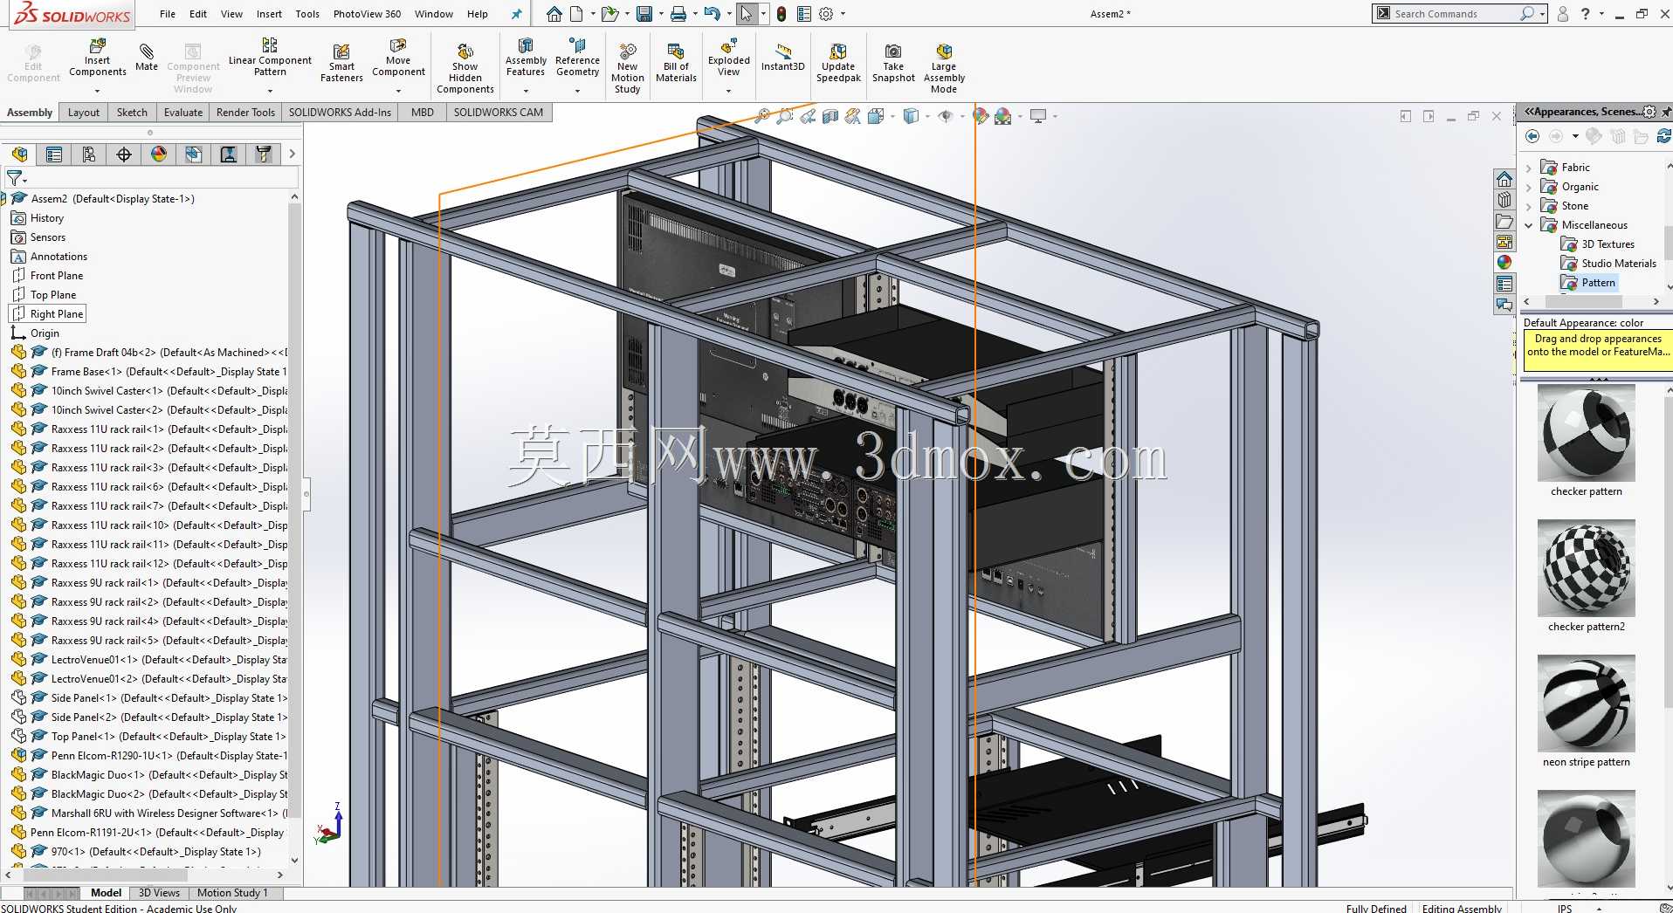
Task: Open the DisplayManager tab icon
Action: click(159, 154)
